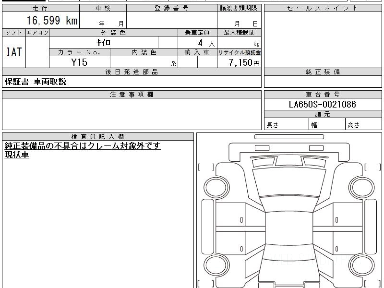Click the 乗車定員 header label
The width and height of the screenshot is (384, 288).
pyautogui.click(x=197, y=32)
